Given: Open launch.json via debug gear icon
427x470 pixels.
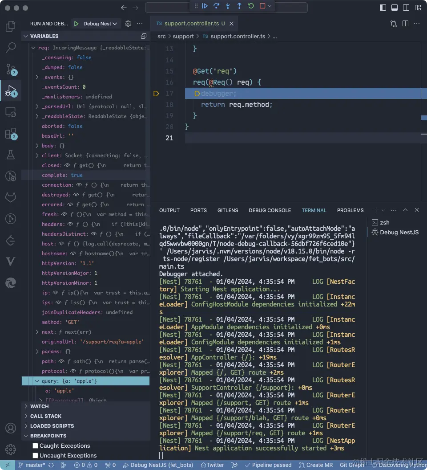Looking at the screenshot, I should [x=128, y=24].
